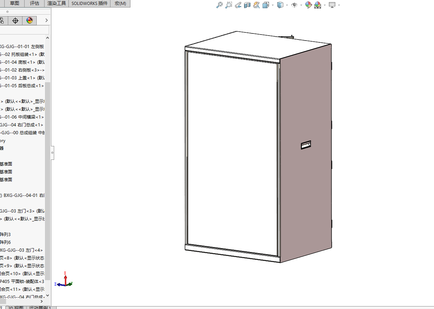Open the DisplayManager color ball tab
Viewport: 434px width, 309px height.
click(x=30, y=21)
